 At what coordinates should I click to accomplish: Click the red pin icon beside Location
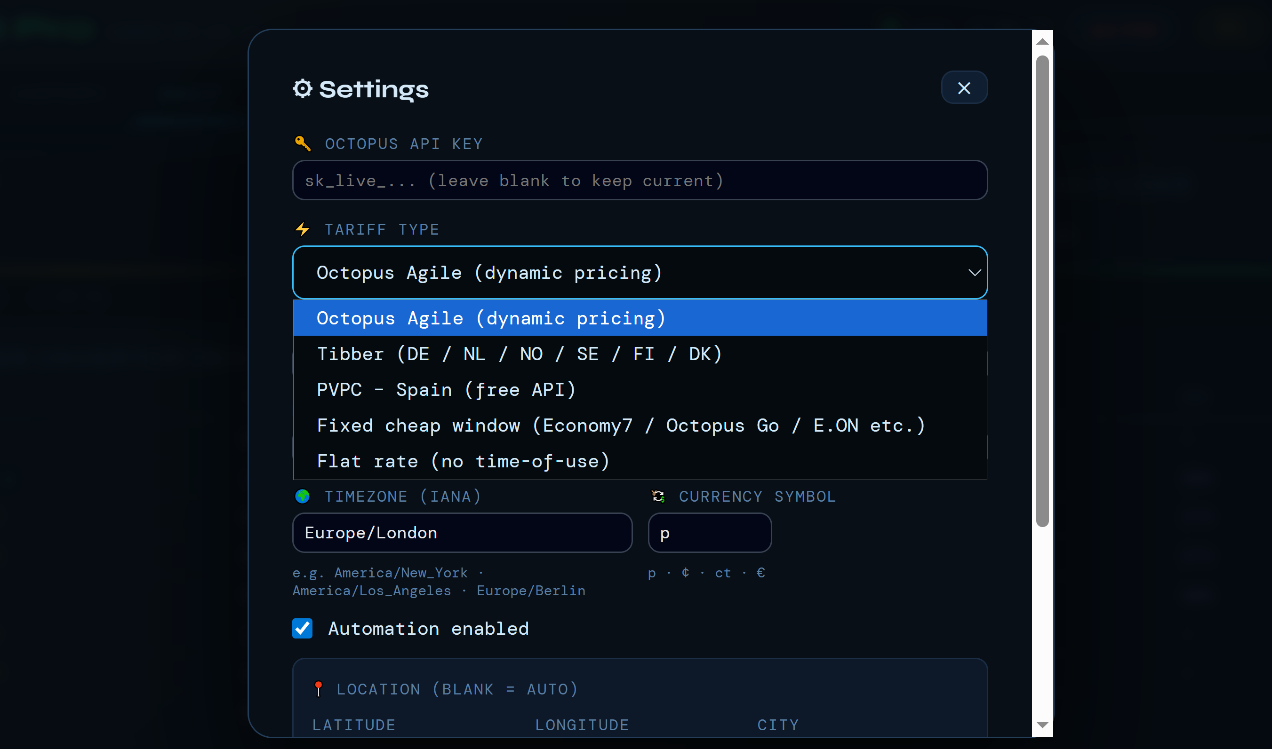pos(318,689)
